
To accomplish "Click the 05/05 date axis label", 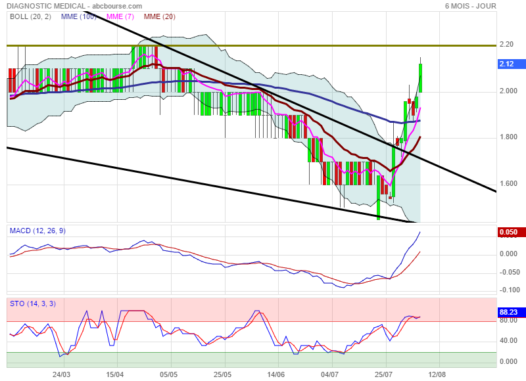I will click(169, 374).
